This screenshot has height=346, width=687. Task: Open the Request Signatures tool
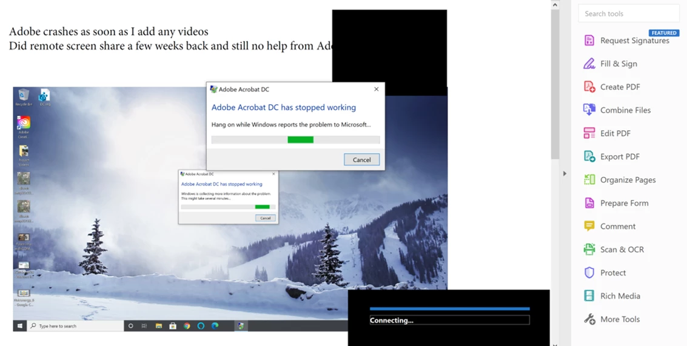pyautogui.click(x=626, y=40)
